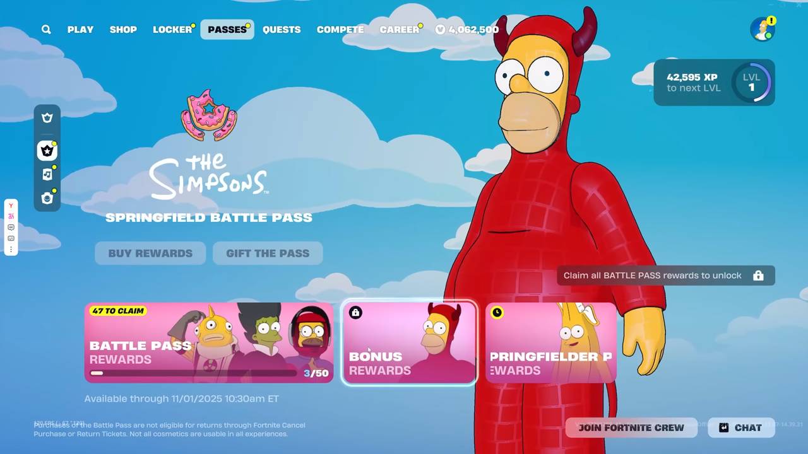Click the clock icon on Springfielder card
Image resolution: width=808 pixels, height=454 pixels.
click(497, 313)
